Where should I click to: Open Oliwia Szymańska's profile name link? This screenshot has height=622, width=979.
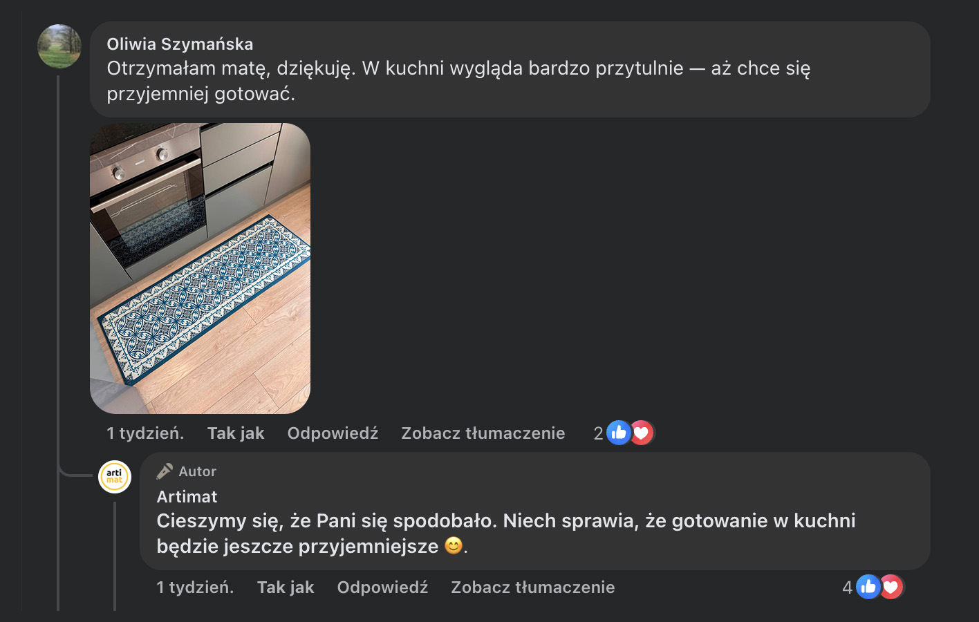pos(180,44)
